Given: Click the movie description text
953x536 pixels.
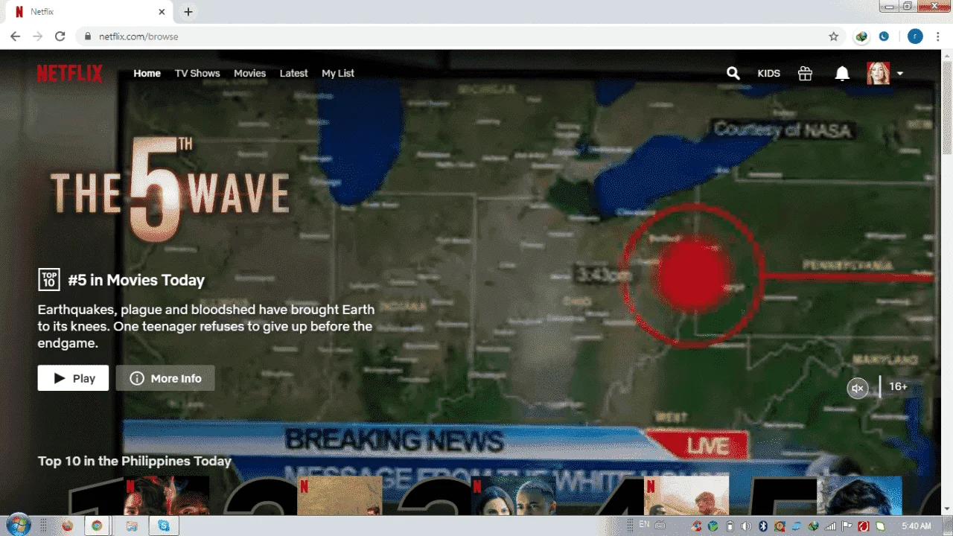Looking at the screenshot, I should [x=205, y=326].
